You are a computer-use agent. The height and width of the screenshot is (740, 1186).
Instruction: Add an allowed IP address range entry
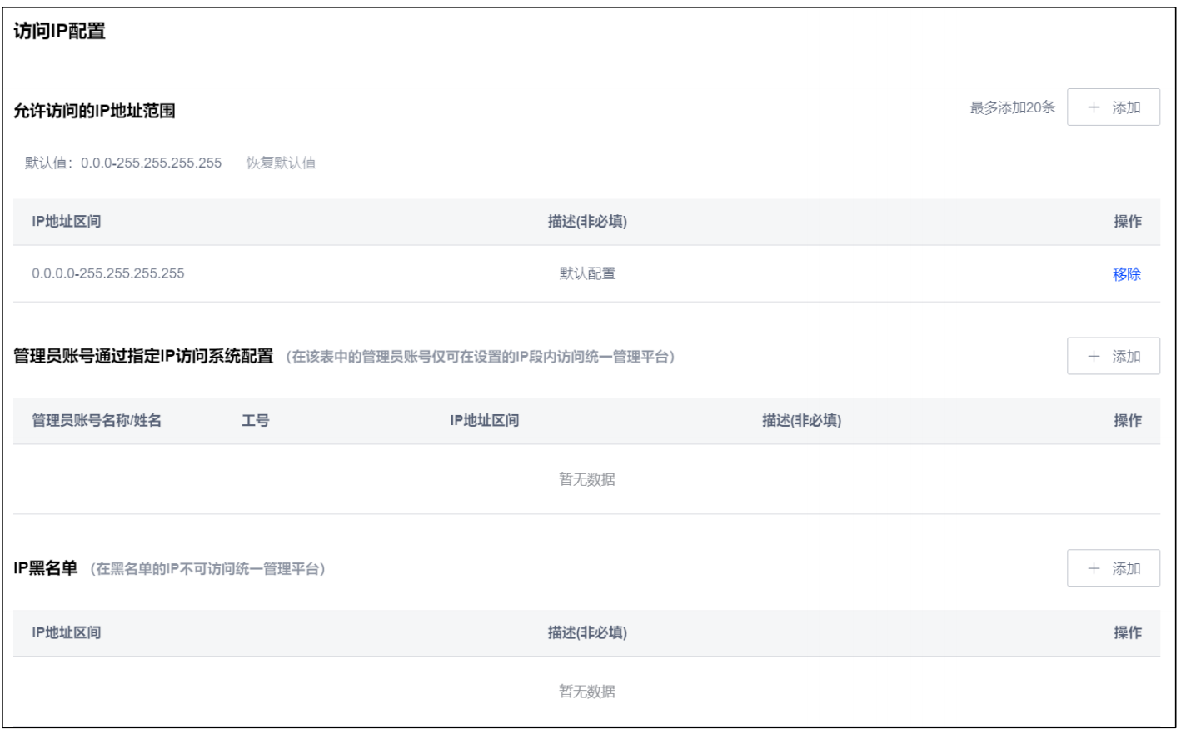tap(1113, 107)
